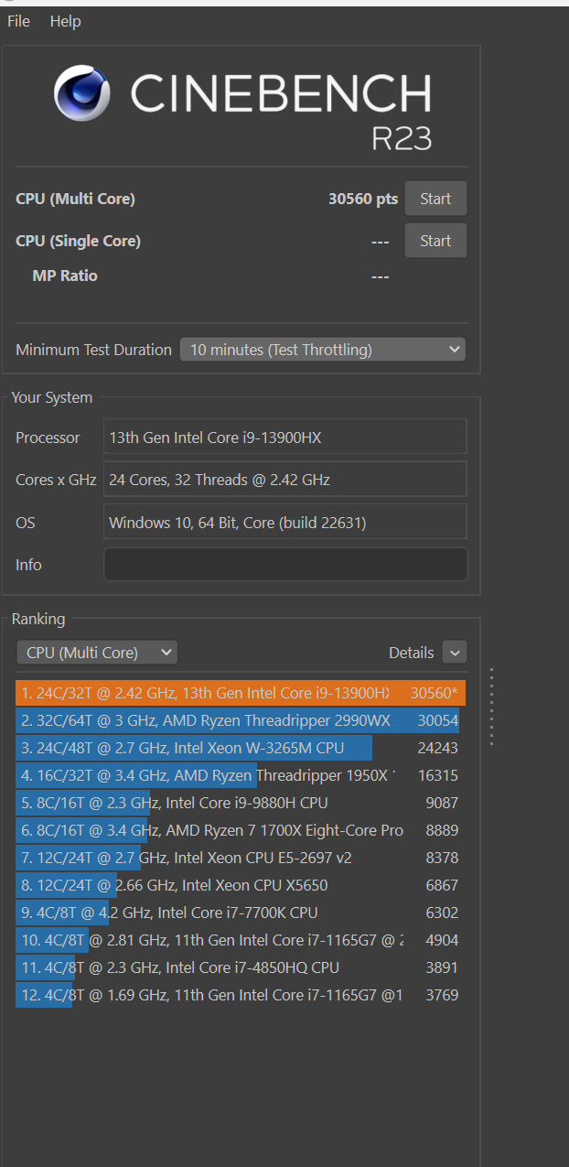Image resolution: width=569 pixels, height=1167 pixels.
Task: Click the OS Windows 10 field
Action: point(285,523)
